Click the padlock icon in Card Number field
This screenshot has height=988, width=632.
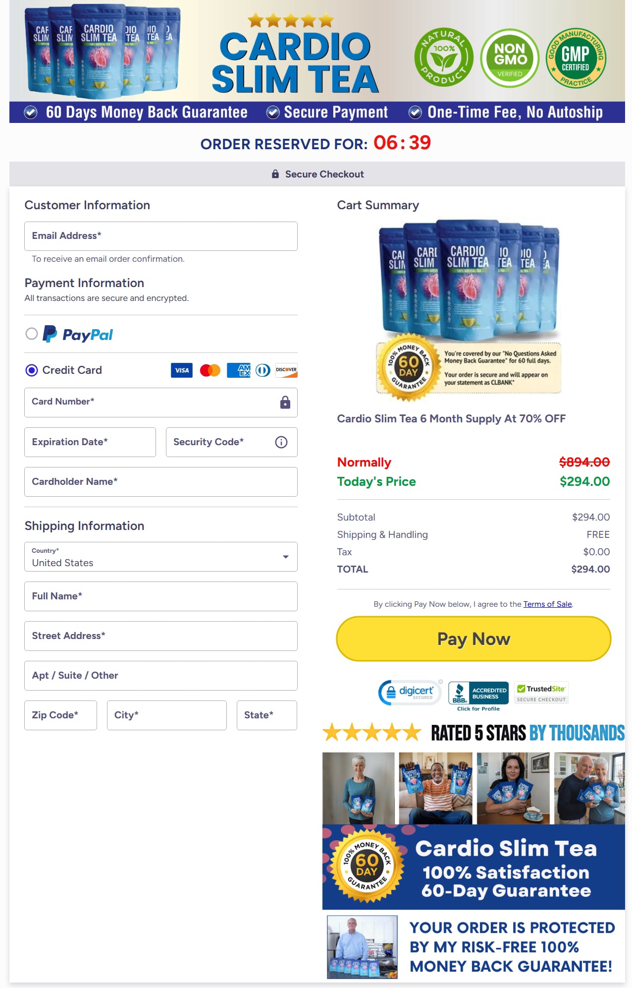click(285, 403)
